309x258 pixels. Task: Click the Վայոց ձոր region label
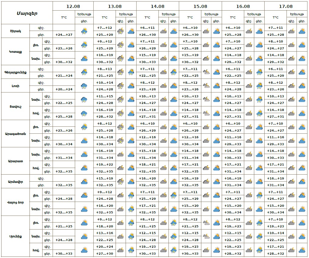tap(16, 202)
